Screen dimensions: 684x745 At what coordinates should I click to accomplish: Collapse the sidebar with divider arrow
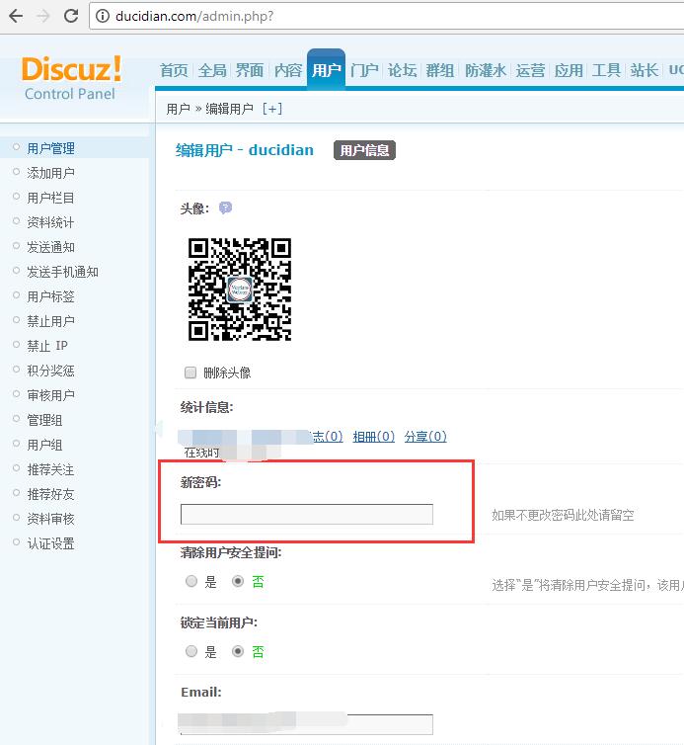(158, 429)
